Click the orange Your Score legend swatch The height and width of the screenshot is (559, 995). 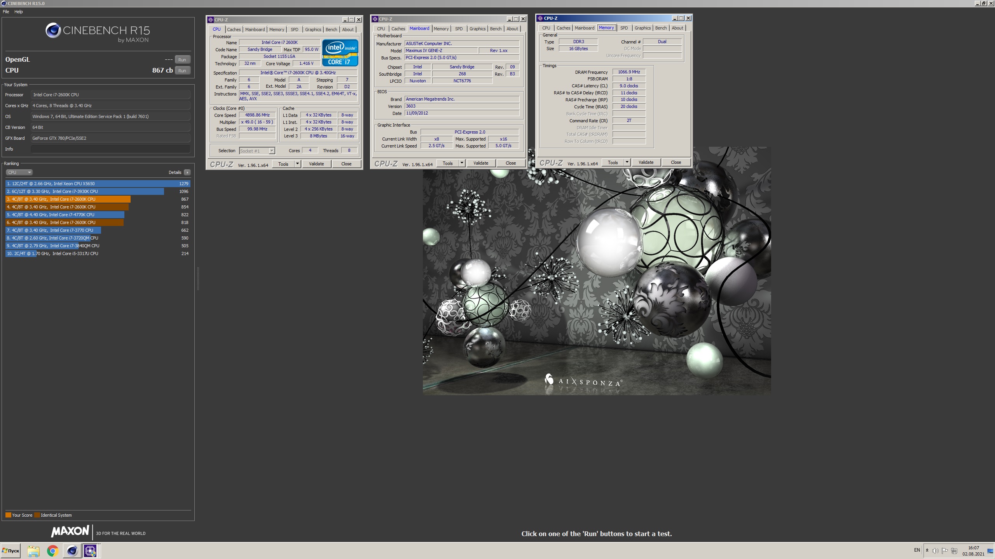coord(8,515)
